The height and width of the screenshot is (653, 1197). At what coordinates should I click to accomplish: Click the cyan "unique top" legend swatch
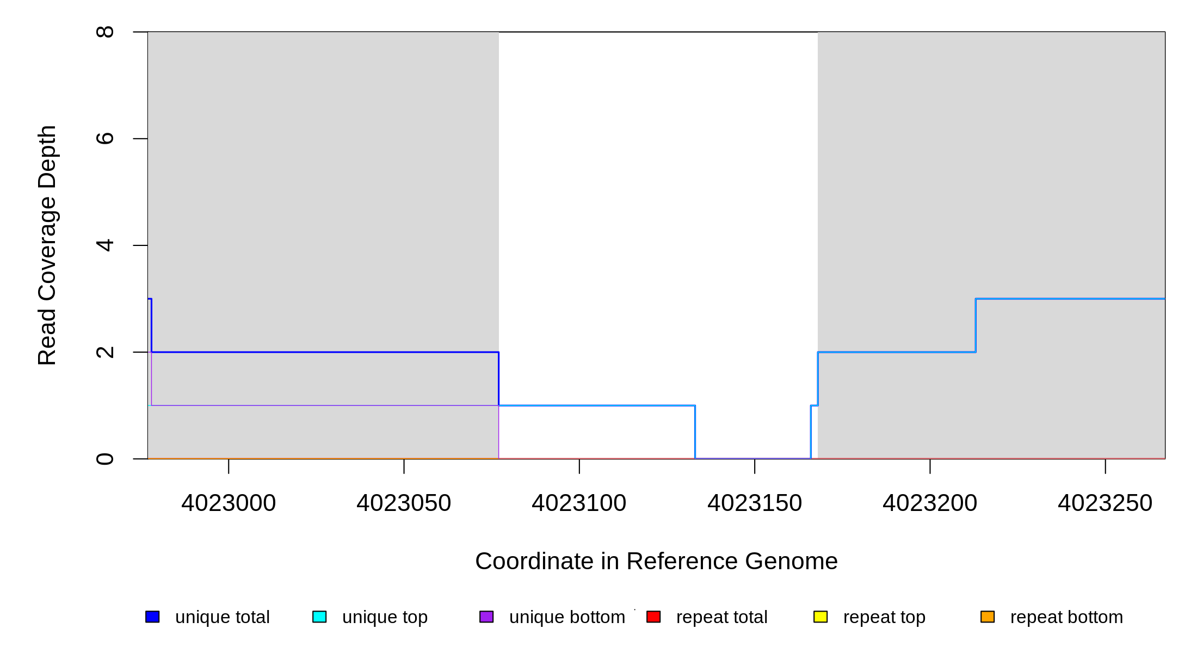tap(319, 617)
